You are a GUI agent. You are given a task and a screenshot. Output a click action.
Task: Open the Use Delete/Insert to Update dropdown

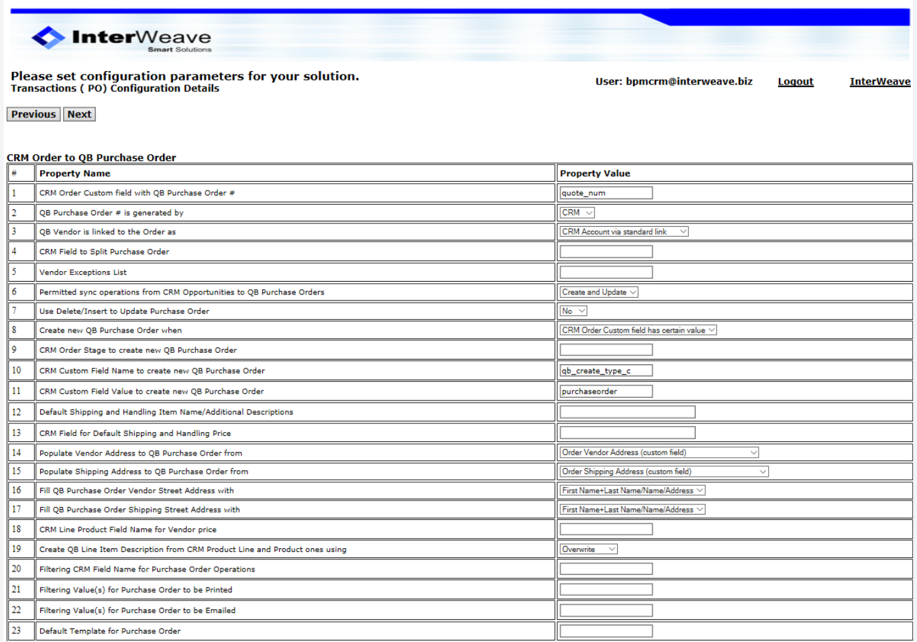pos(573,311)
